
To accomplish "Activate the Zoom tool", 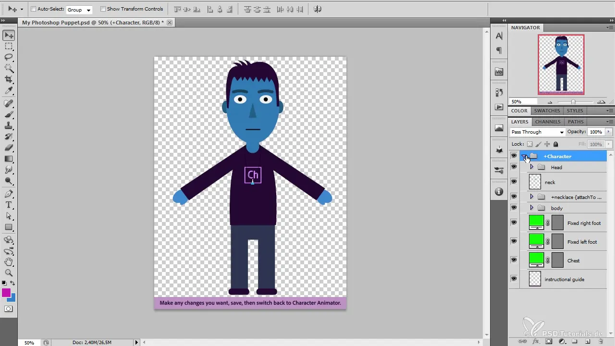I will pos(9,273).
